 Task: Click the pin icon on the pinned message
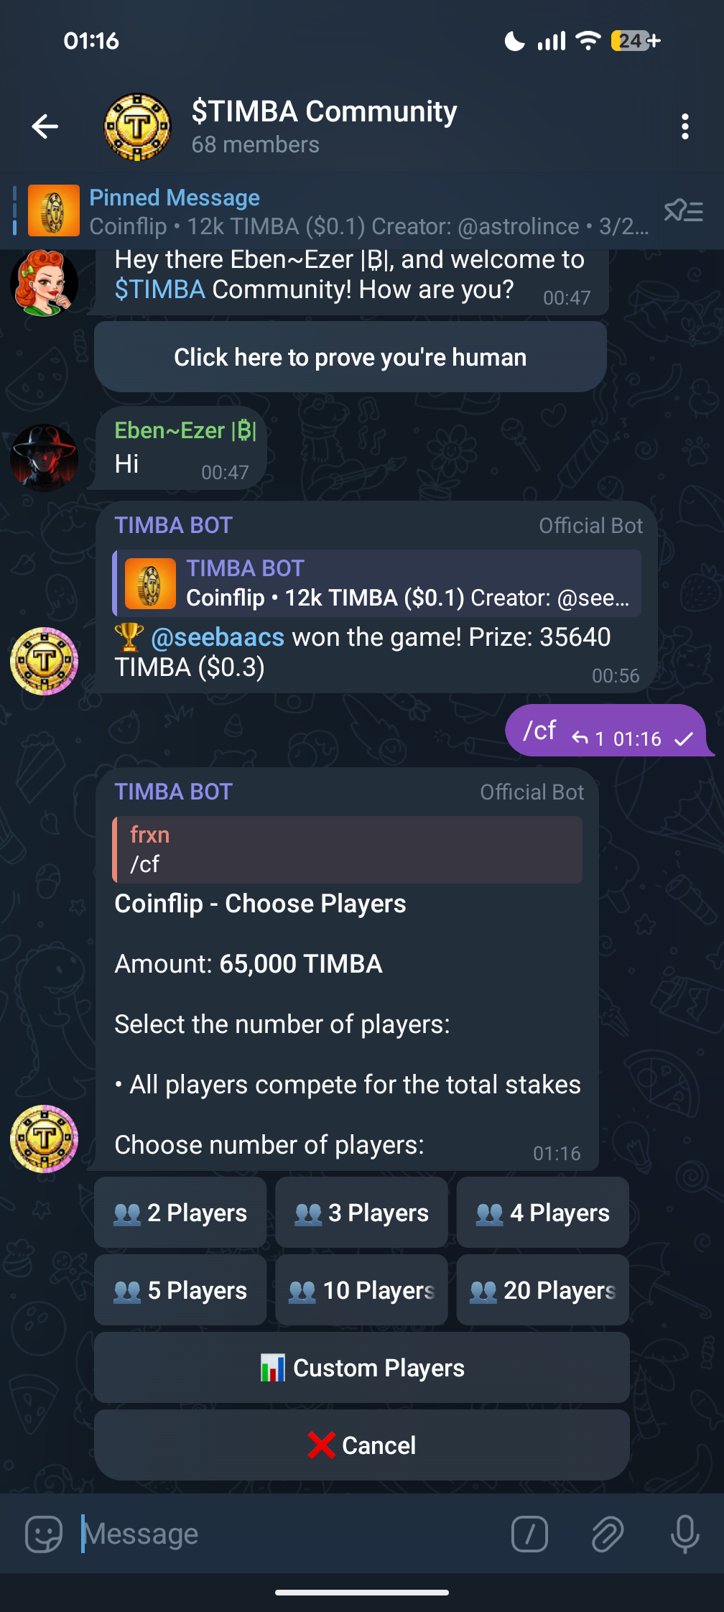pos(683,210)
